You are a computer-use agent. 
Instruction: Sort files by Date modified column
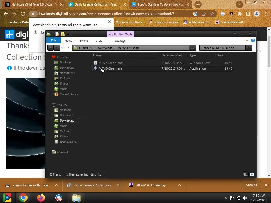[172, 55]
